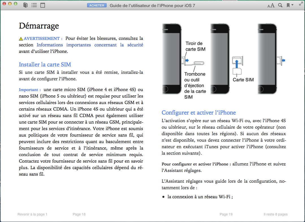
Task: Click the yellow warning triangle icon
Action: click(21, 39)
